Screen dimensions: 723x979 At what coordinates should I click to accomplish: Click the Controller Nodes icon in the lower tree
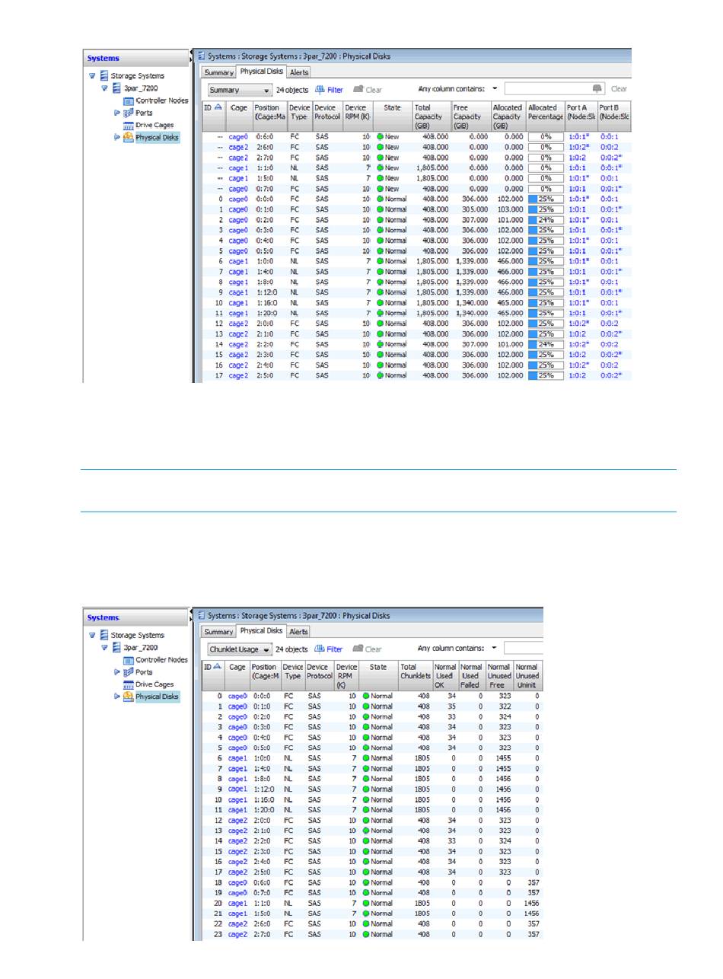129,659
